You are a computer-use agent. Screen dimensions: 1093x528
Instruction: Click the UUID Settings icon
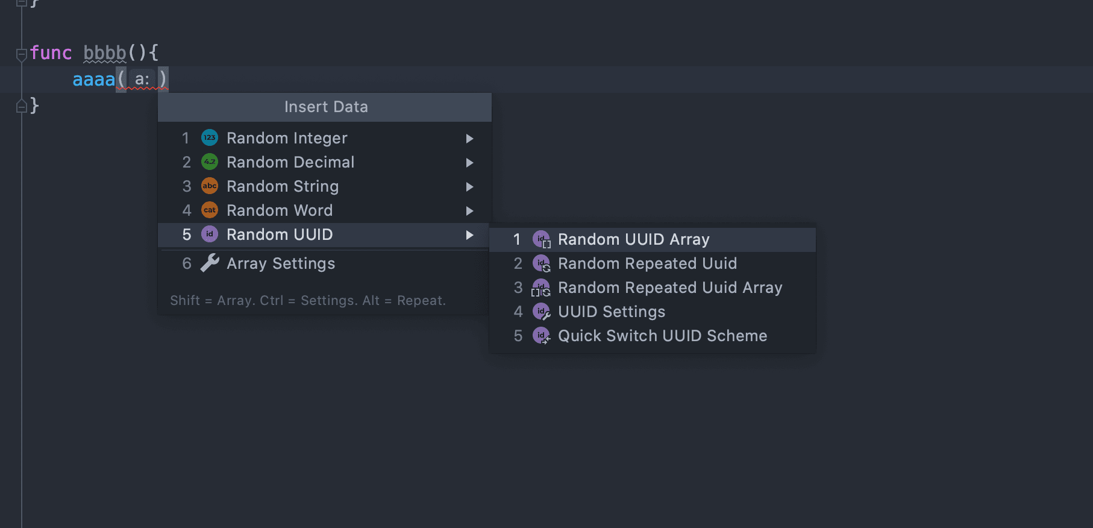(541, 312)
